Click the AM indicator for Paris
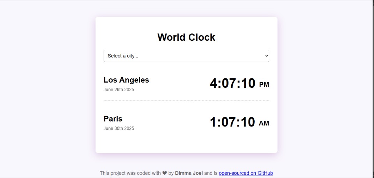The image size is (374, 178). (x=264, y=123)
